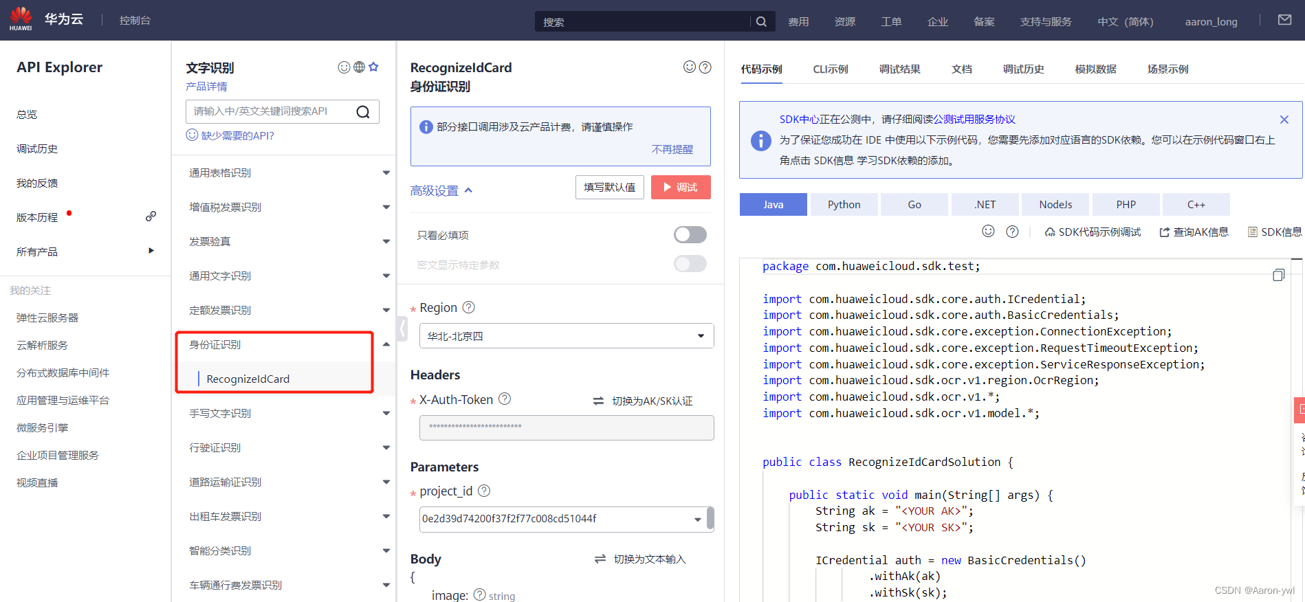Click the star favorite icon beside 文字识别

tap(373, 67)
